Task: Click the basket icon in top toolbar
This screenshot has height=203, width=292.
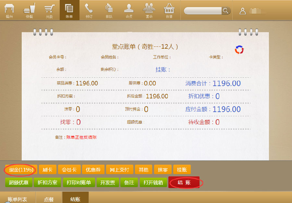Action: pos(169,10)
